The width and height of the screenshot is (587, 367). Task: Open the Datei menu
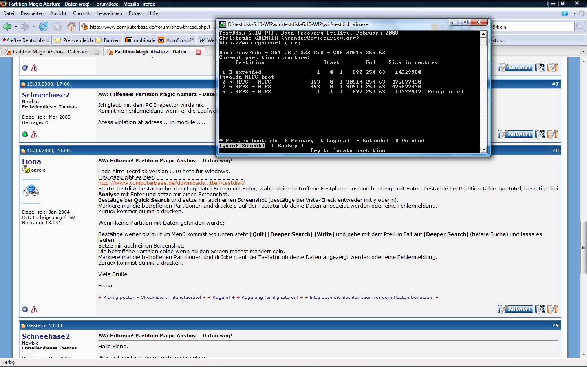pyautogui.click(x=9, y=13)
